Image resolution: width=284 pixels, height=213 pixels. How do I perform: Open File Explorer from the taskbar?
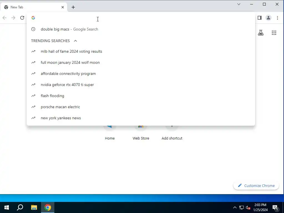[34, 207]
